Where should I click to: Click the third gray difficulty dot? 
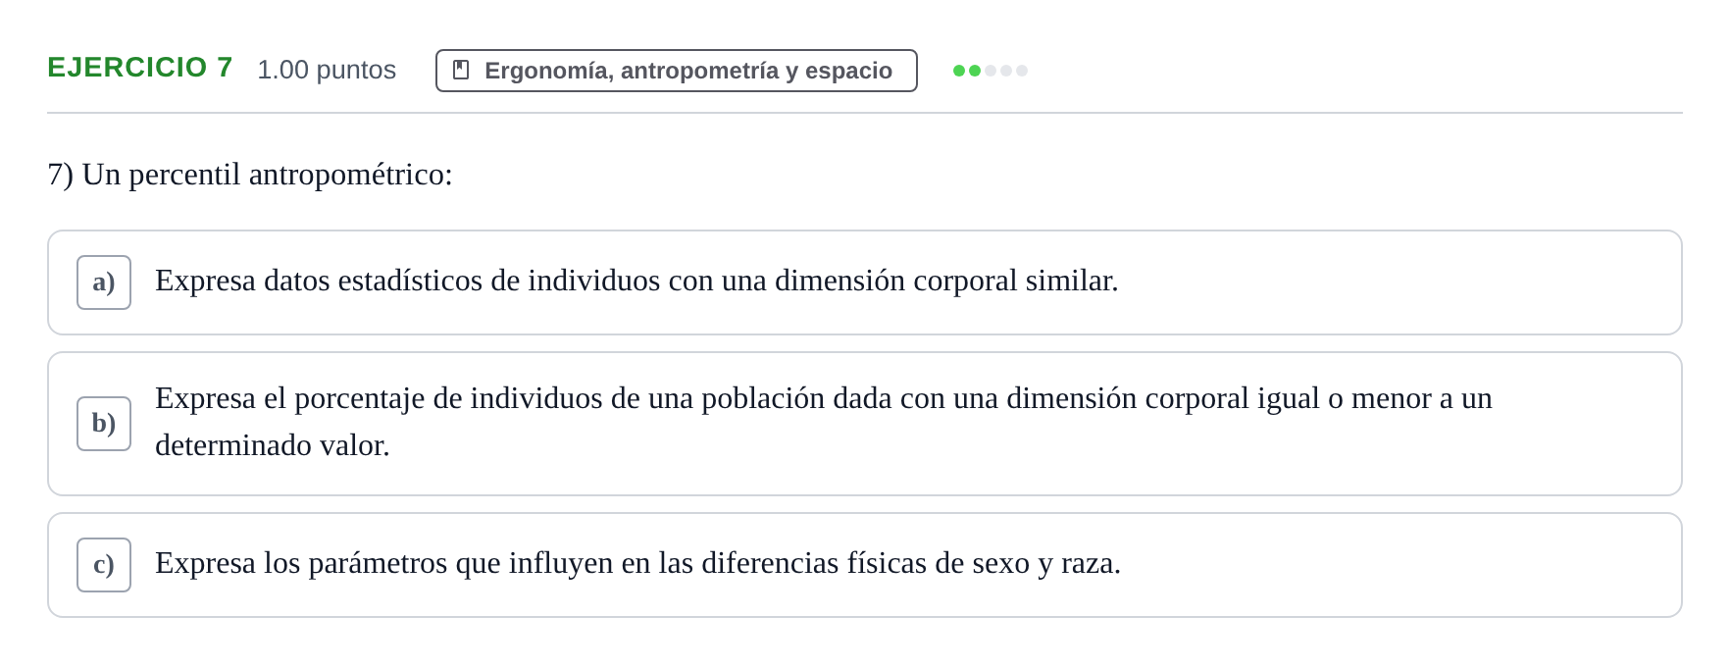click(x=991, y=71)
